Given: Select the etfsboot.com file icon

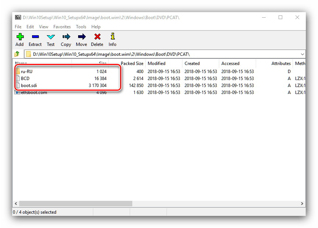Looking at the screenshot, I should 17,93.
